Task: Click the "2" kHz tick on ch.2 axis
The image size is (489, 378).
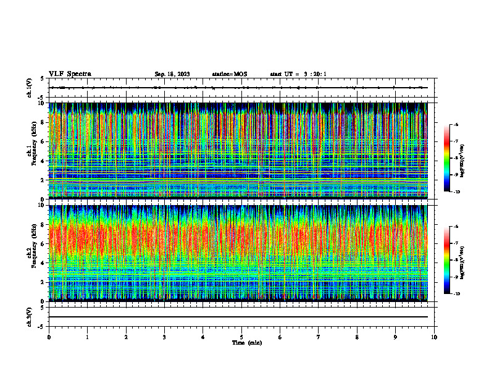Action: [43, 282]
